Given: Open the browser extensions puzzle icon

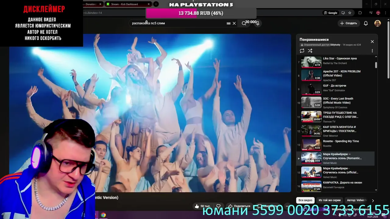Looking at the screenshot, I should click(360, 13).
